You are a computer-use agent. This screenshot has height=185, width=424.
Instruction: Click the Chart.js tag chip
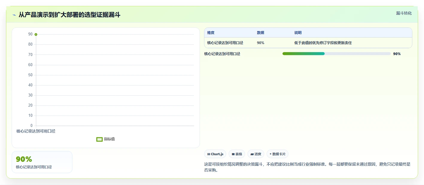tap(215, 154)
